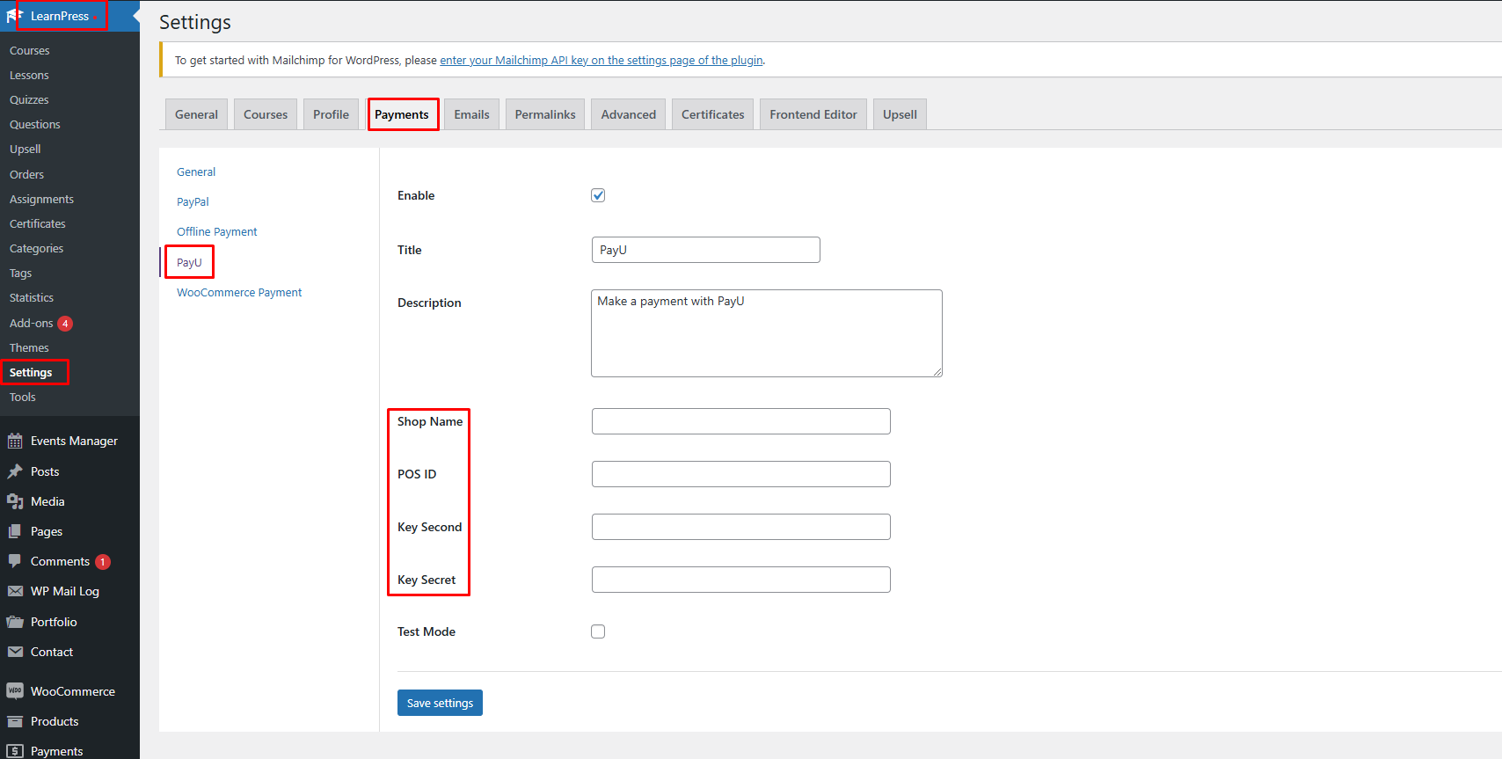This screenshot has width=1502, height=759.
Task: Open Tools in LearnPress menu
Action: 23,398
